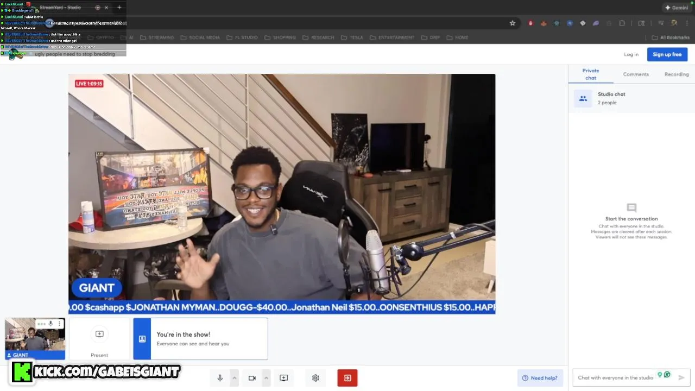Open SOCIAL MEDIA bookmarks folder
Screen dimensions: 695x391
coord(200,37)
